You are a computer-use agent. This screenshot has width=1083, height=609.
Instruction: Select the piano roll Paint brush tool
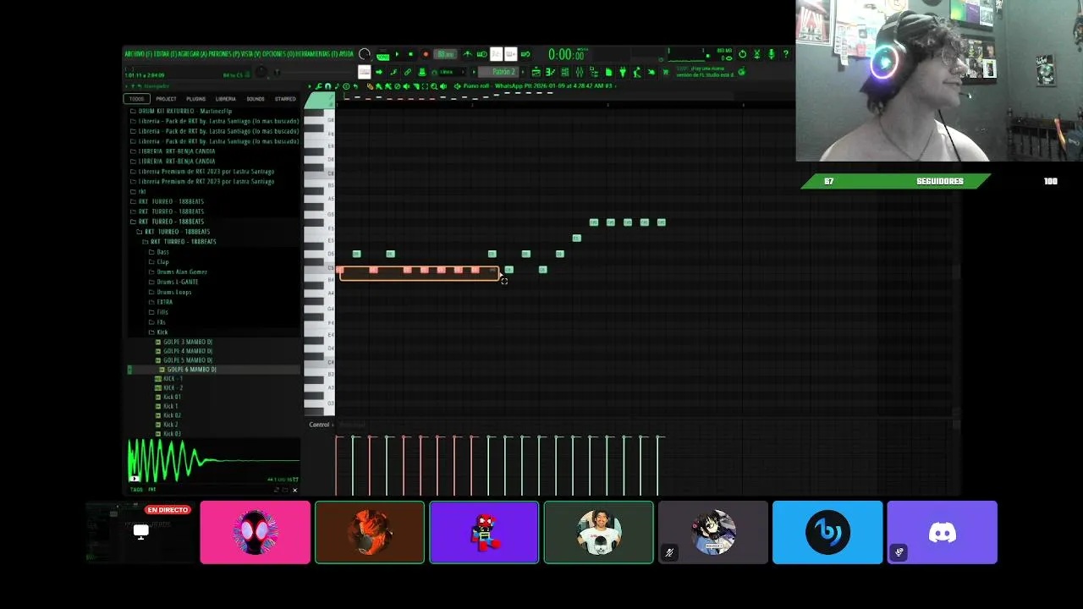point(379,86)
